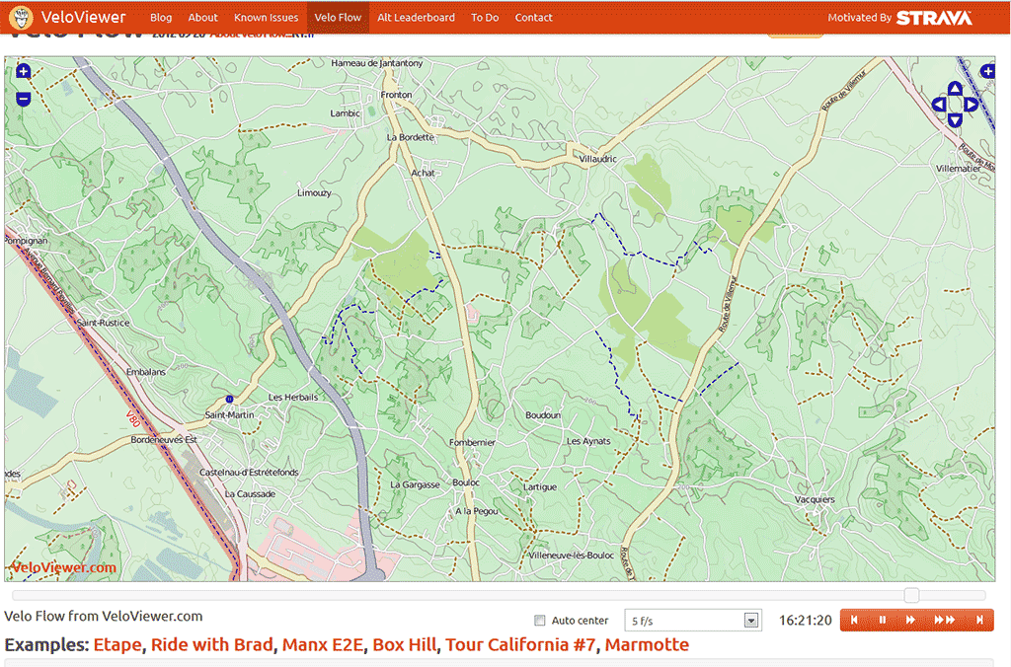Click the VeloViewer logo icon

tap(22, 17)
